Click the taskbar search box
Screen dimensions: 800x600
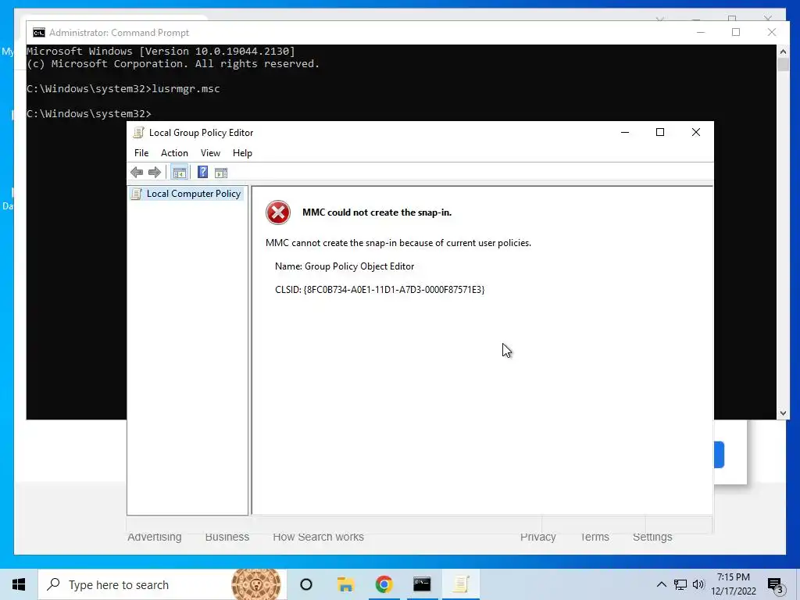(x=162, y=584)
